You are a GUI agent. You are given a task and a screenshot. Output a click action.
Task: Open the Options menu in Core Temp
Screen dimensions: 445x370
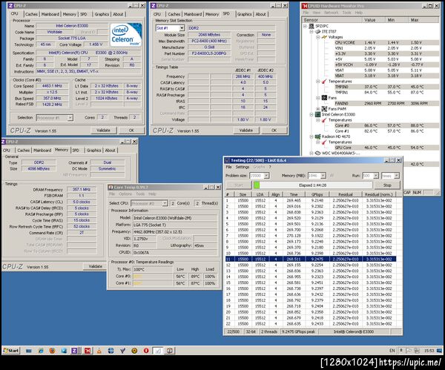pyautogui.click(x=125, y=194)
